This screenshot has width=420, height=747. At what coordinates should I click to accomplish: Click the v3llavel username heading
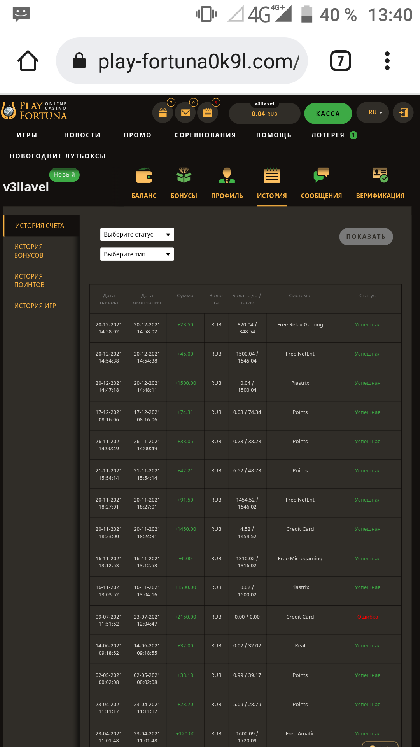[26, 187]
